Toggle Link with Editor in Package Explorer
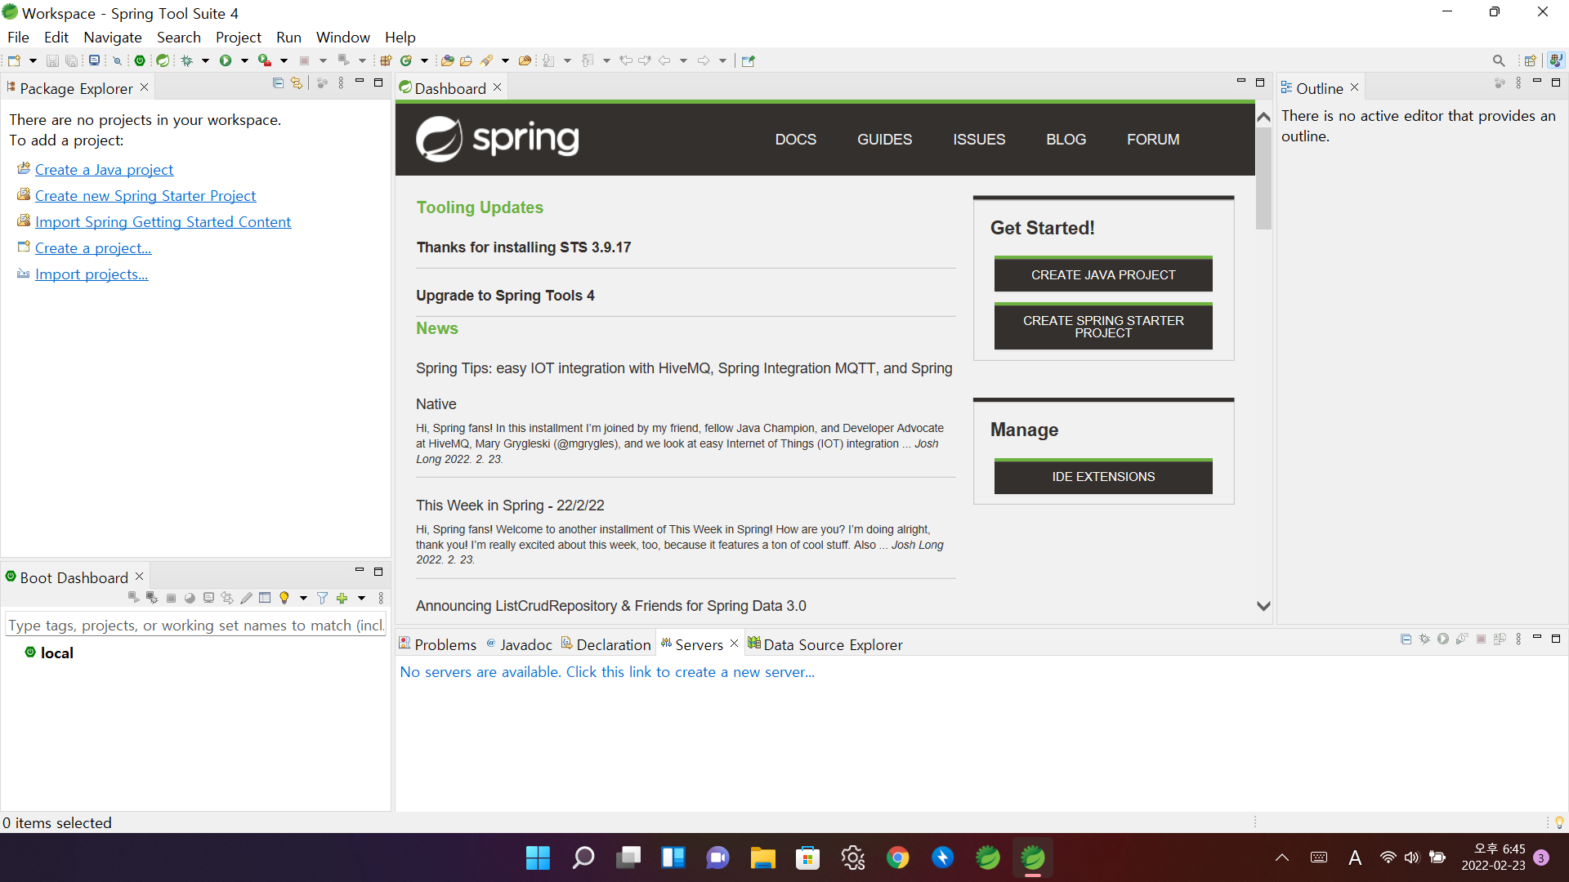 point(297,83)
